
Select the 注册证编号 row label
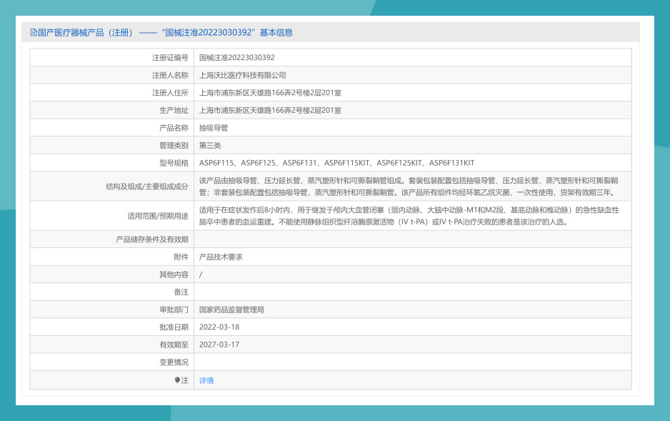(170, 58)
